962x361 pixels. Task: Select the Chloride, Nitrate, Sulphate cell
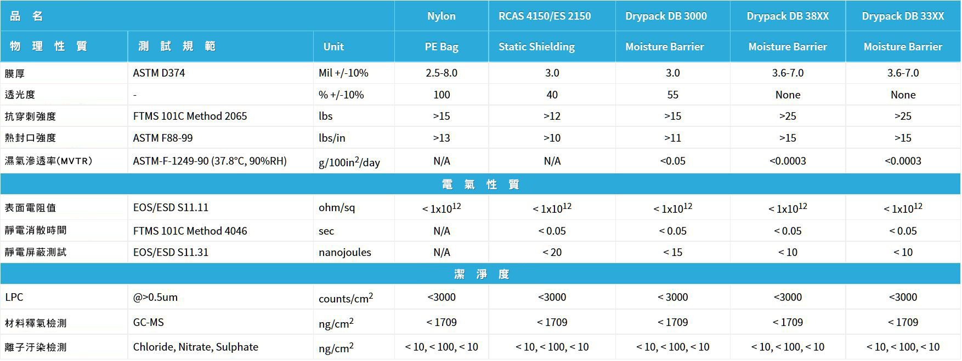tap(195, 347)
